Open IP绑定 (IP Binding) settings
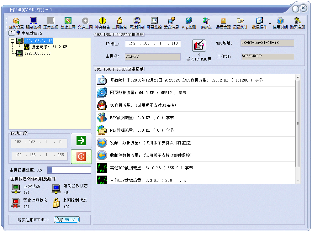This screenshot has width=312, height=232. tap(205, 23)
